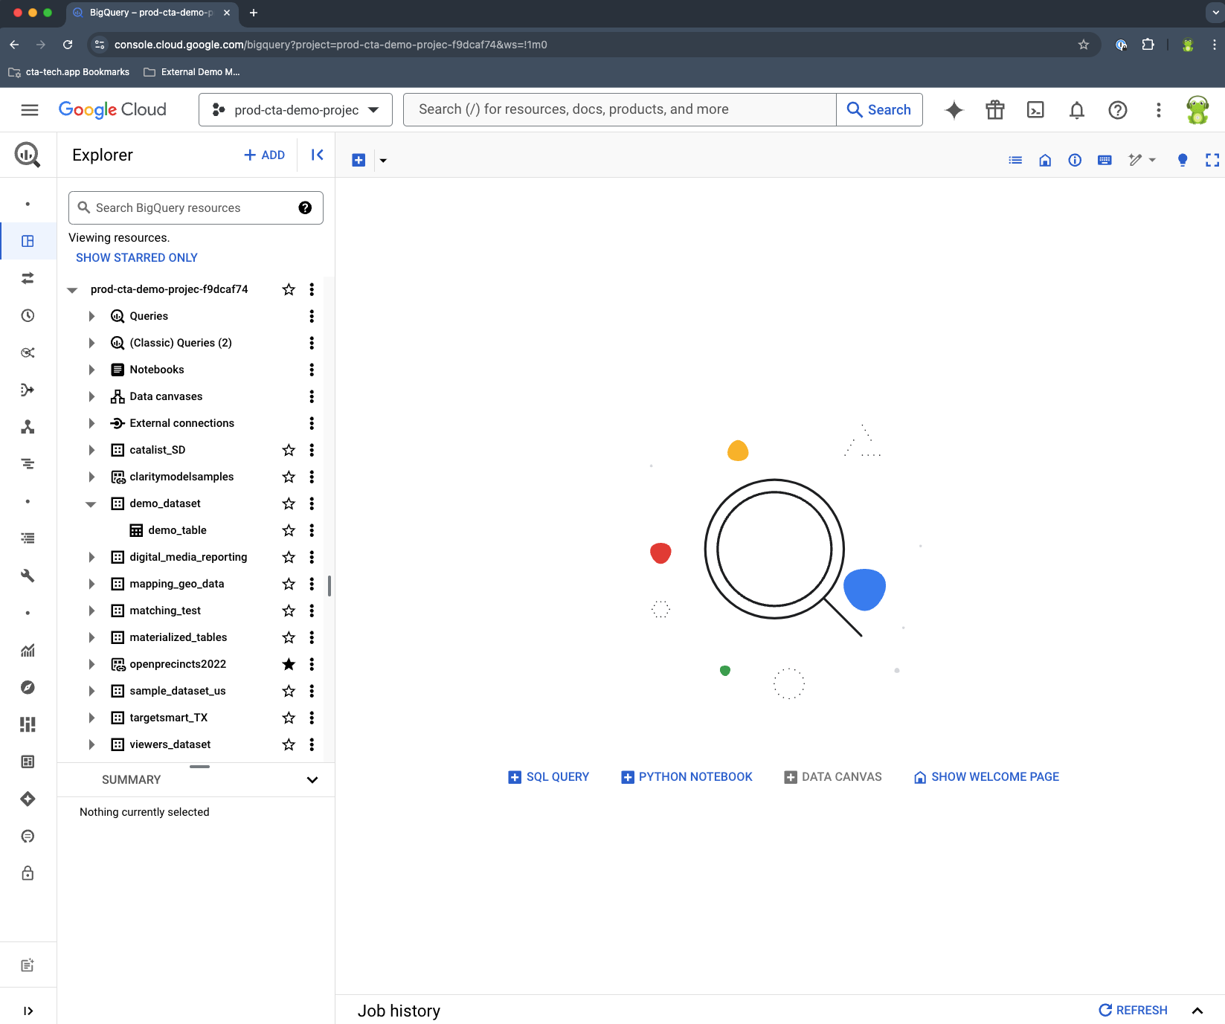Click ADD in Explorer
1225x1024 pixels.
click(x=265, y=155)
